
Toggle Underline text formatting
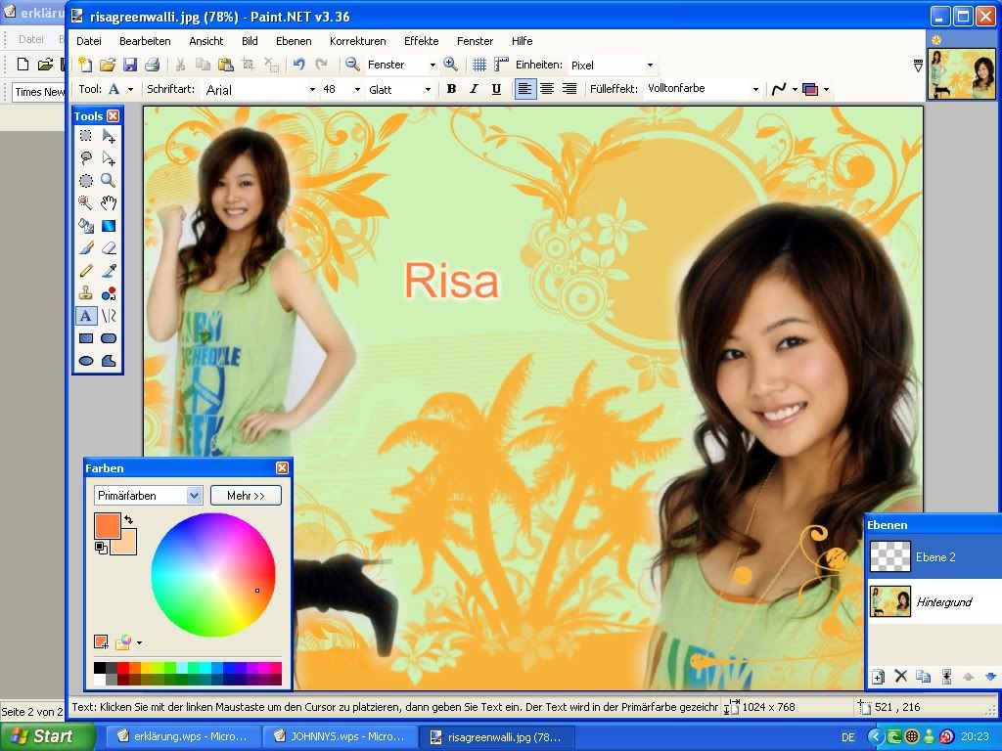click(496, 89)
